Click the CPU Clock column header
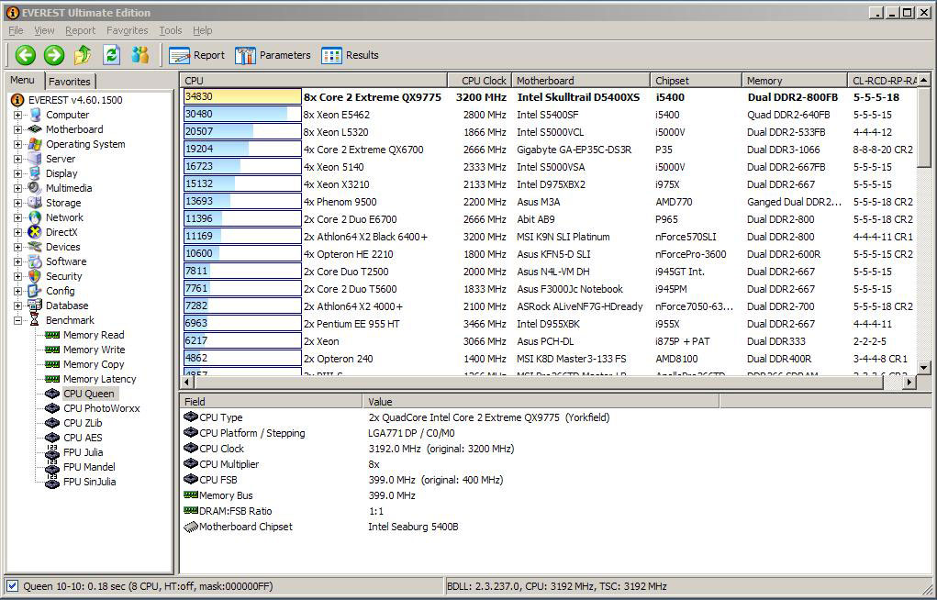 click(x=480, y=81)
